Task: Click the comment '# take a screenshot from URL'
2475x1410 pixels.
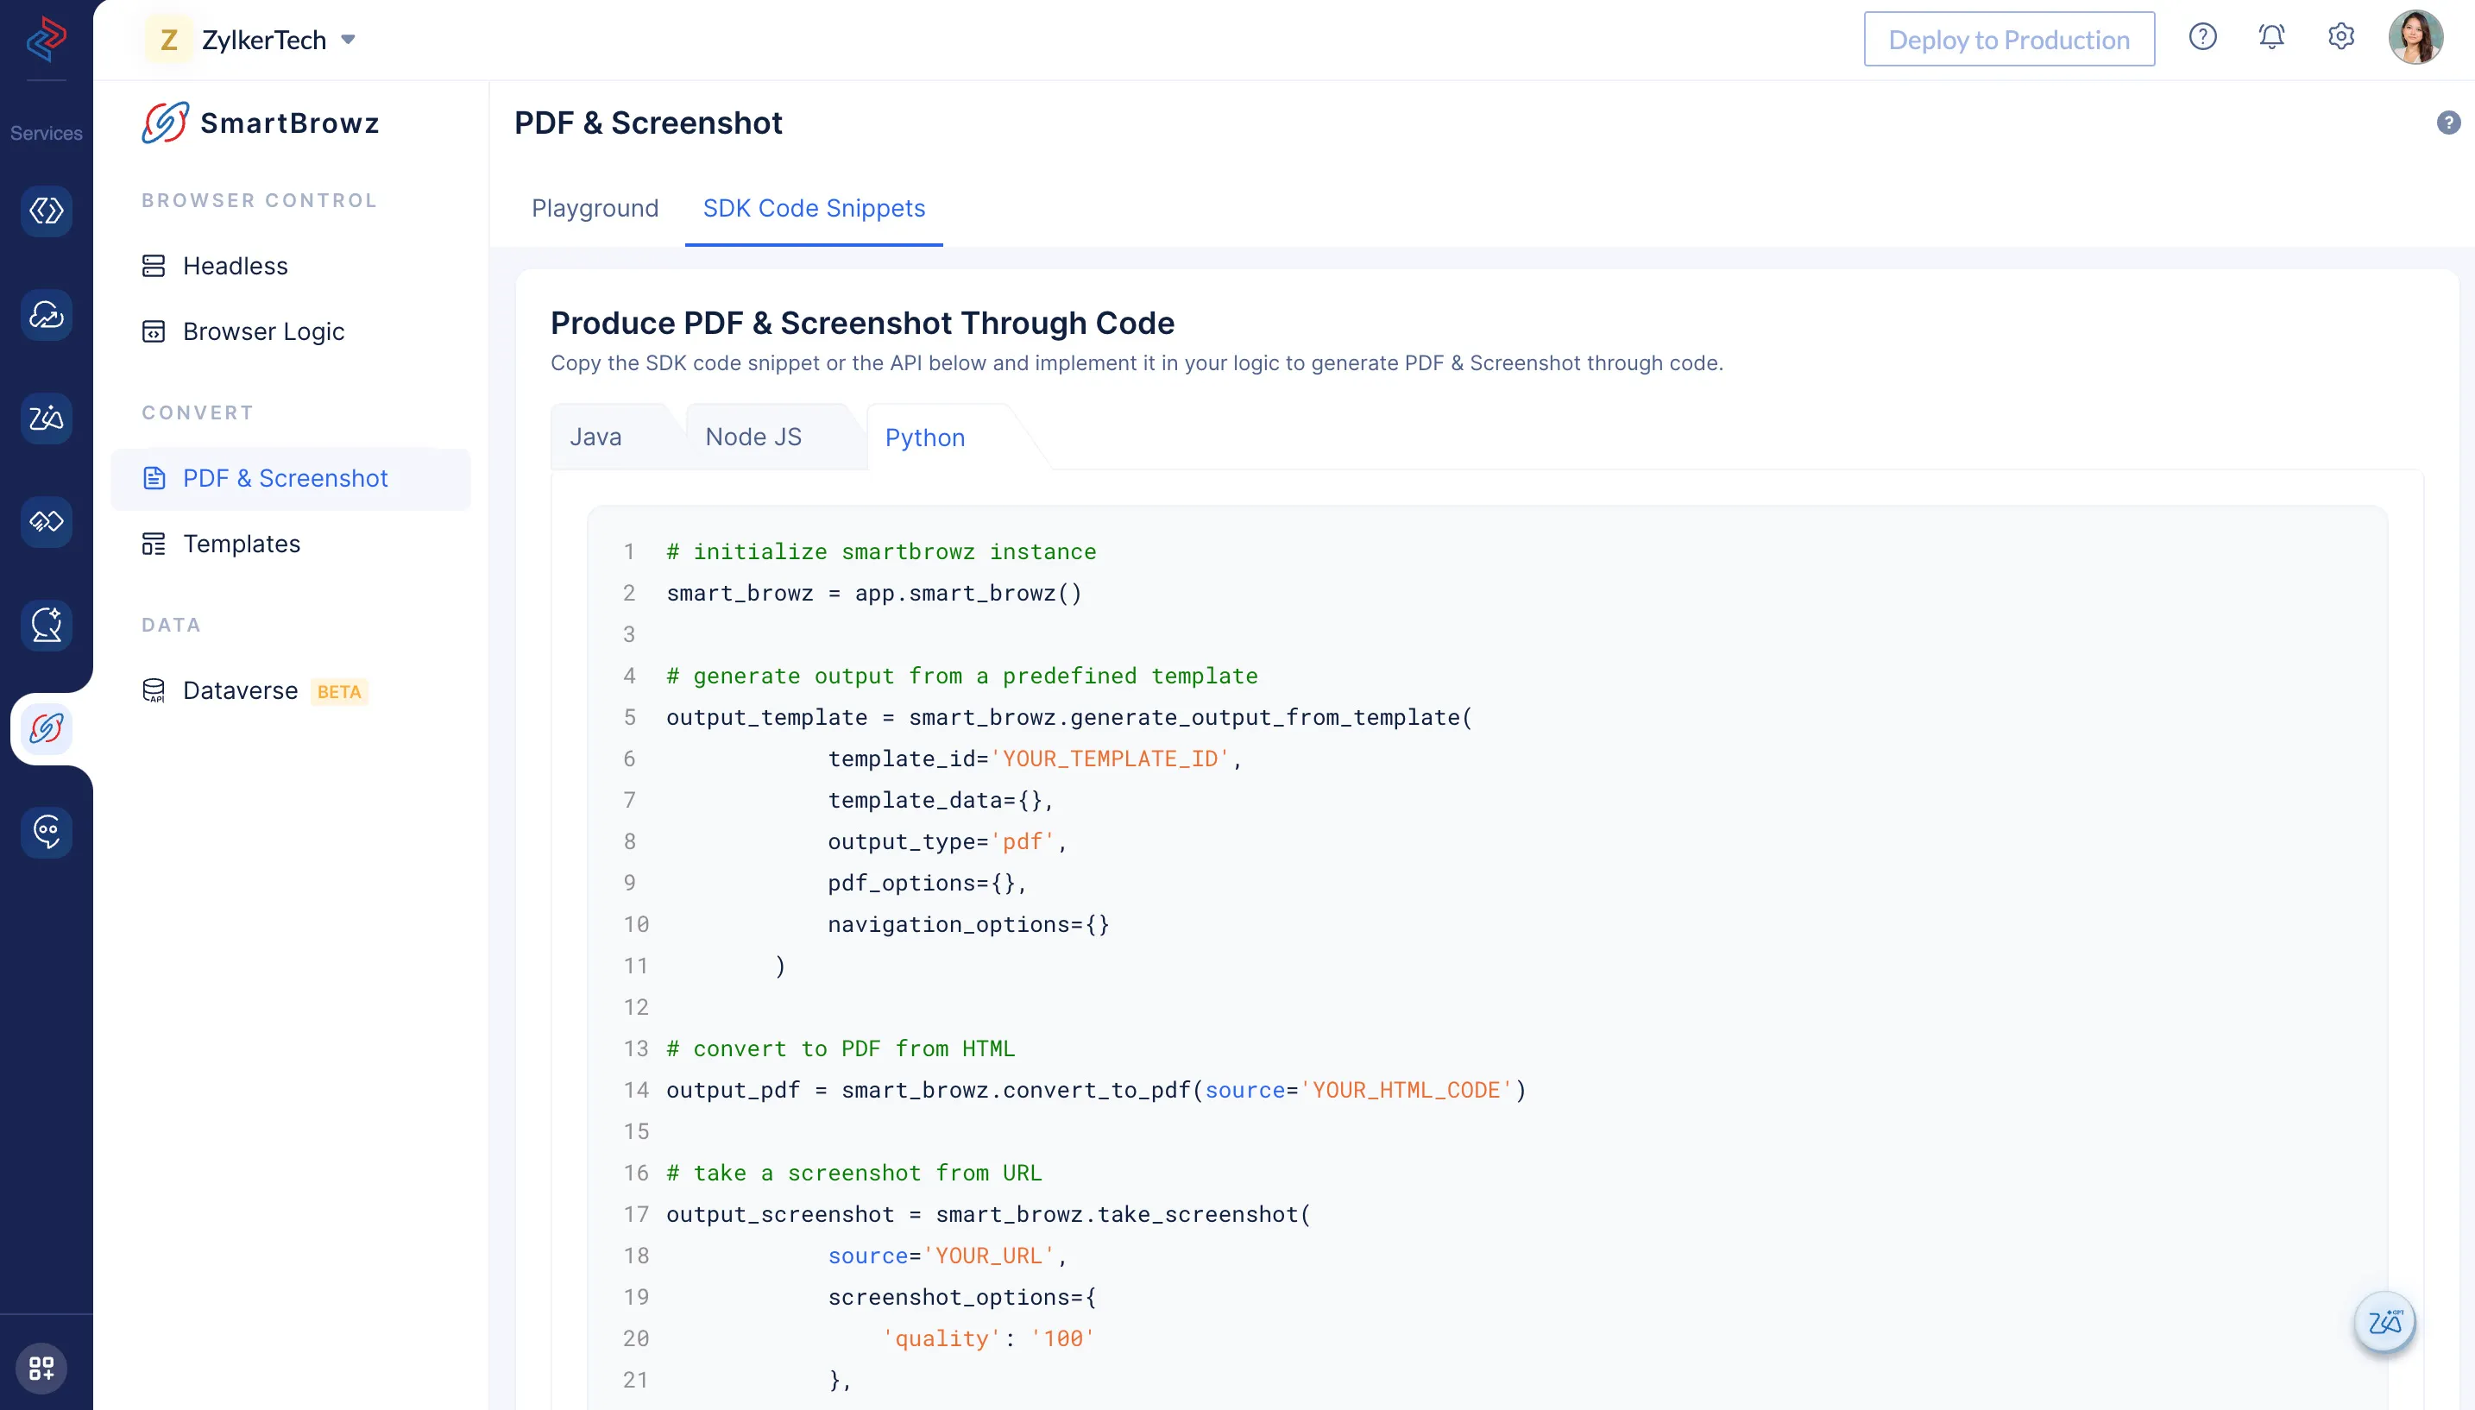Action: coord(854,1174)
